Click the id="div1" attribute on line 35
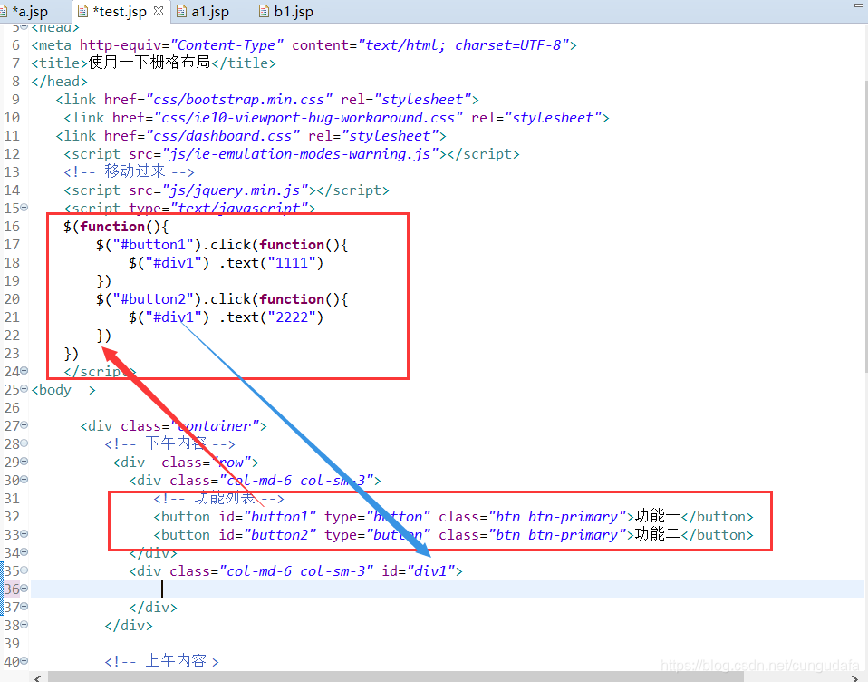 [x=418, y=571]
